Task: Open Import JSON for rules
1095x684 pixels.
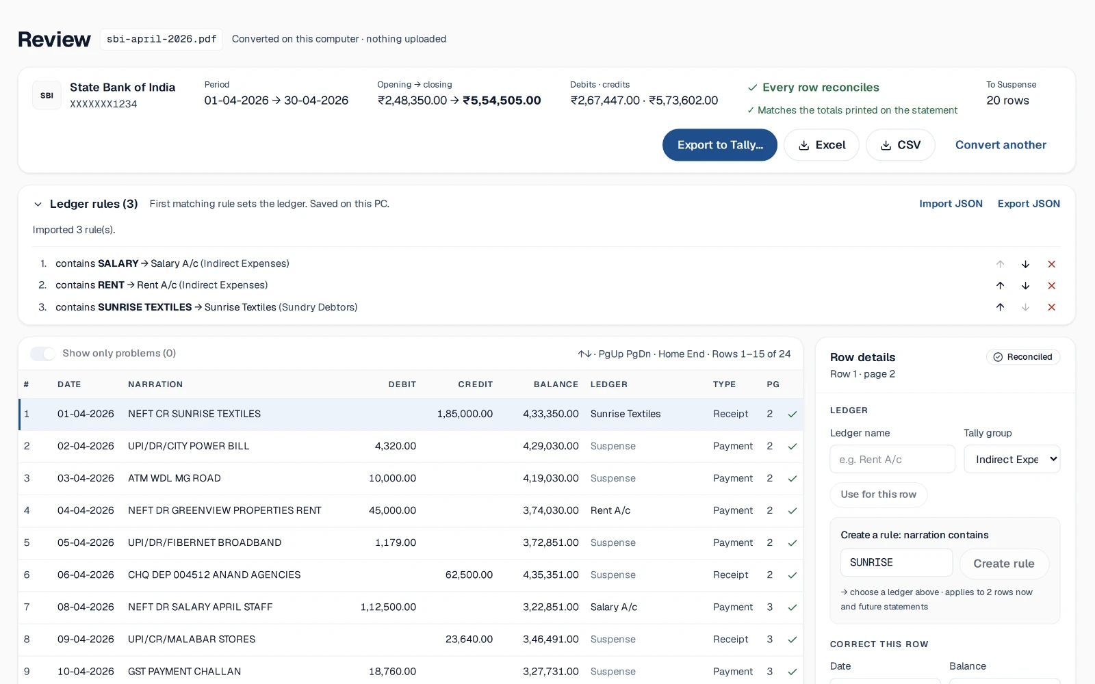Action: 951,204
